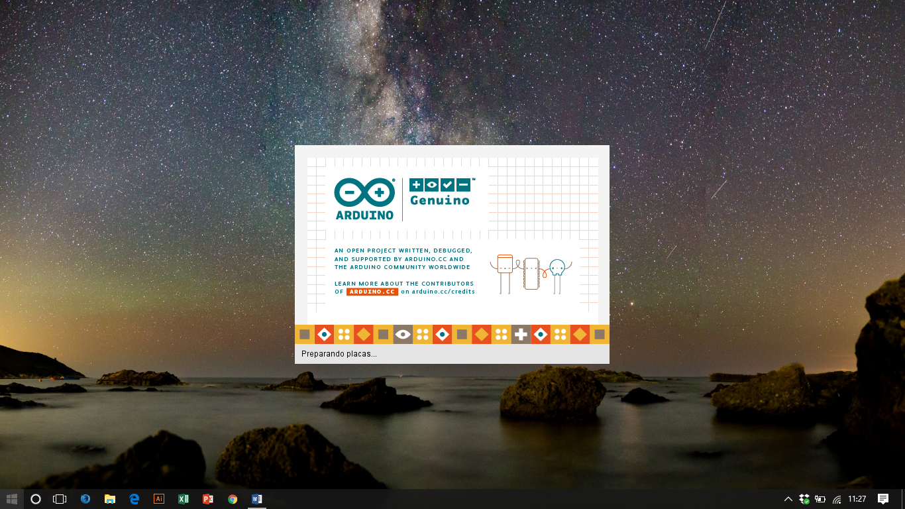Click the "Preparando placas..." status text
Screen dimensions: 905x509
(339, 354)
